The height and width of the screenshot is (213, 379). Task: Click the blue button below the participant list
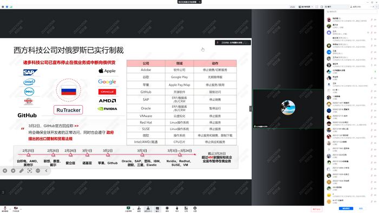pos(346,209)
